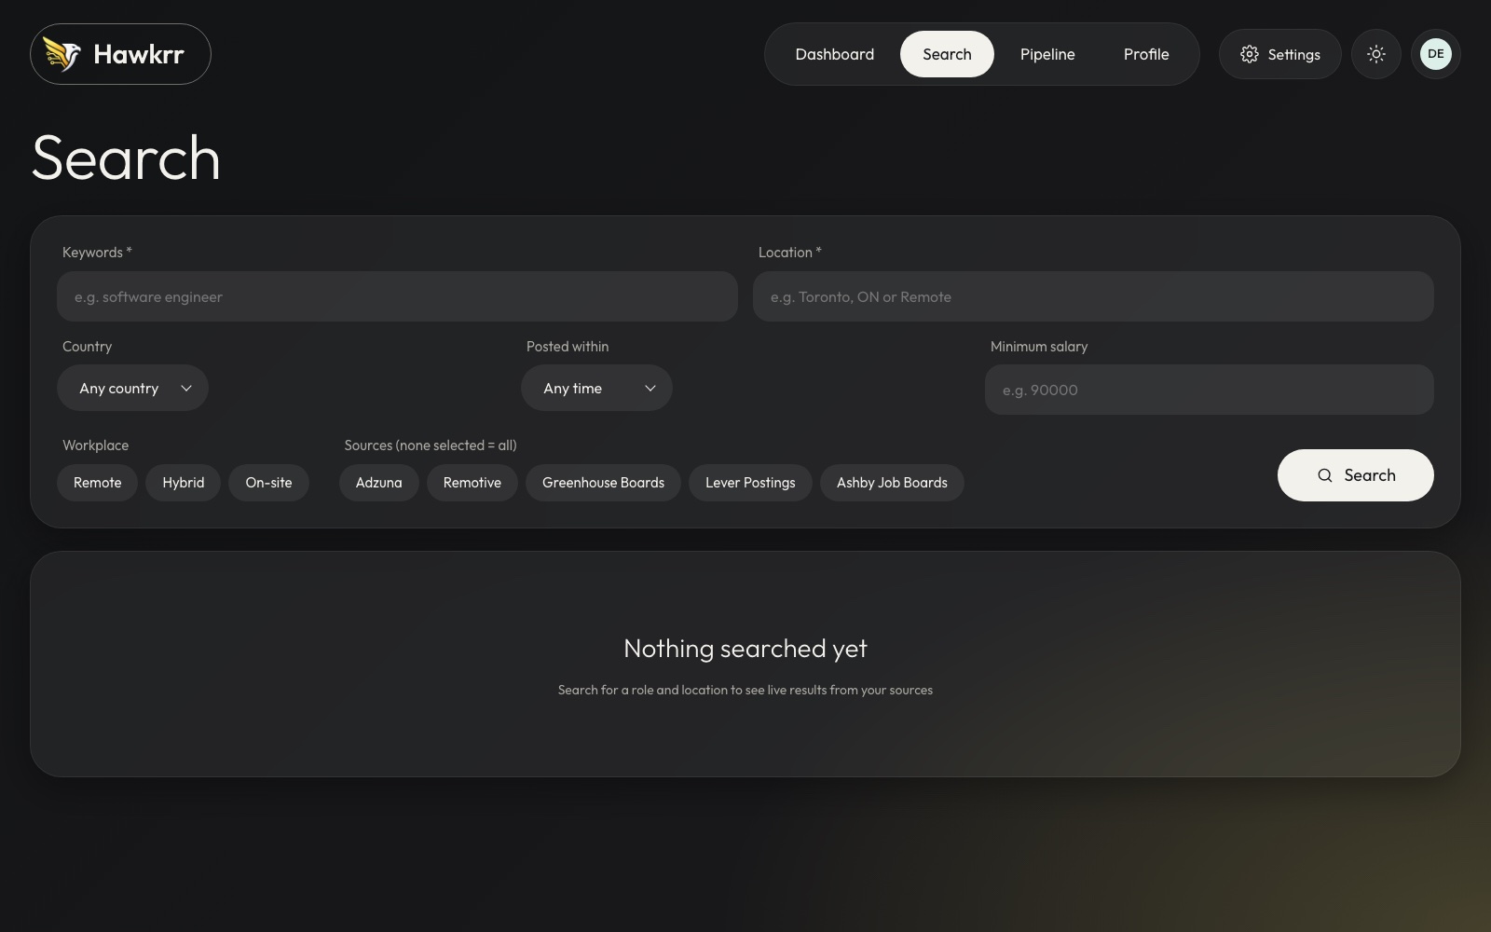Click the Search page title

click(127, 158)
